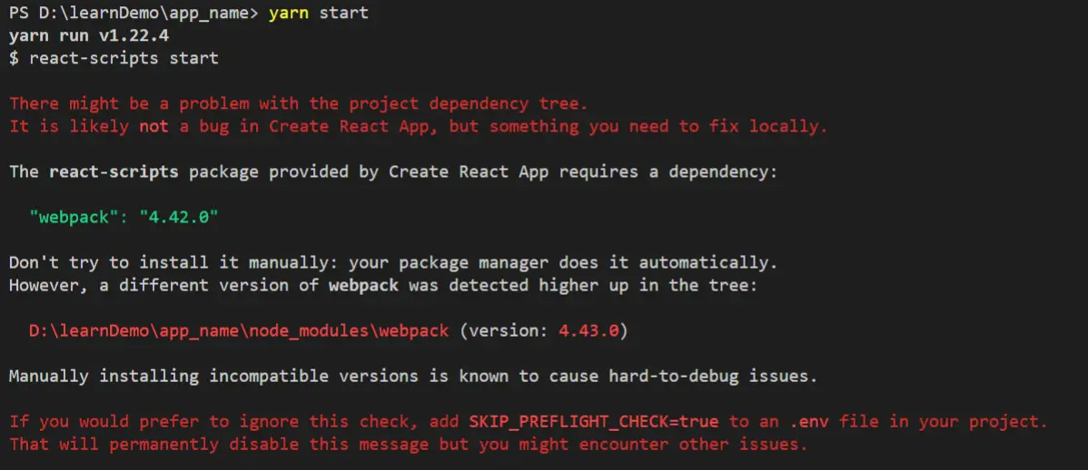Click the yellow 'yarn' command word
Screen dimensions: 1088x470
point(289,14)
